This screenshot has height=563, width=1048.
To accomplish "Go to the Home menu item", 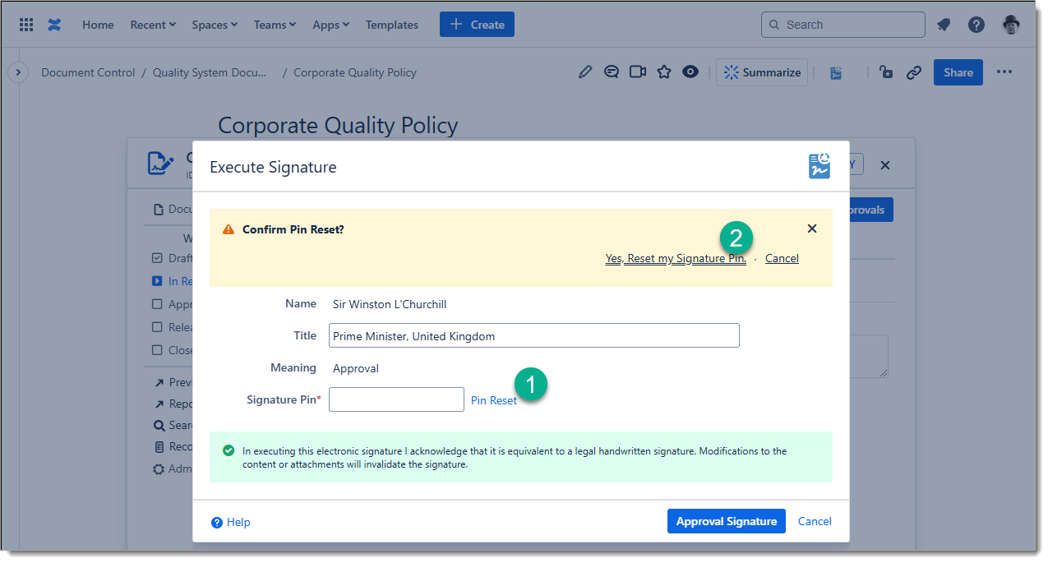I will pos(98,25).
